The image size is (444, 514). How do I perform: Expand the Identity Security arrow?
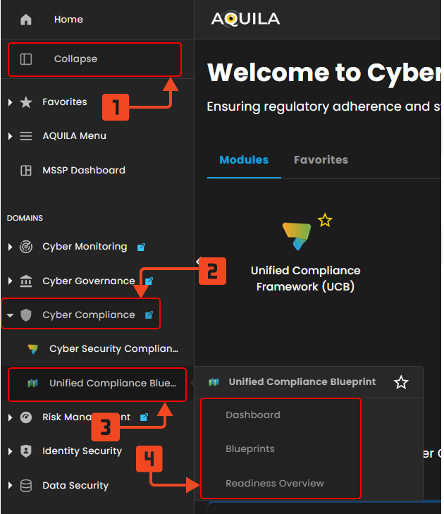[x=10, y=451]
